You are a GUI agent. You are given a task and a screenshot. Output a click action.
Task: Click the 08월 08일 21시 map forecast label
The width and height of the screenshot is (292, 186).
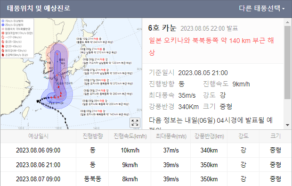[x=107, y=61]
